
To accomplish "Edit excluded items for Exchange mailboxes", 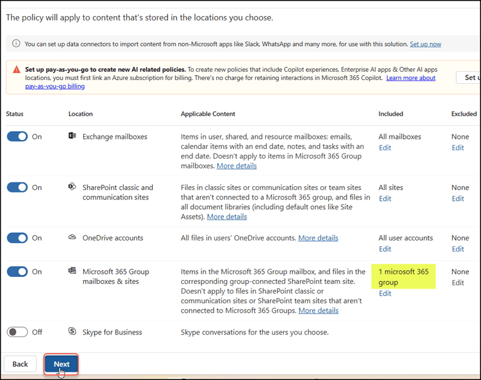I will pos(458,148).
